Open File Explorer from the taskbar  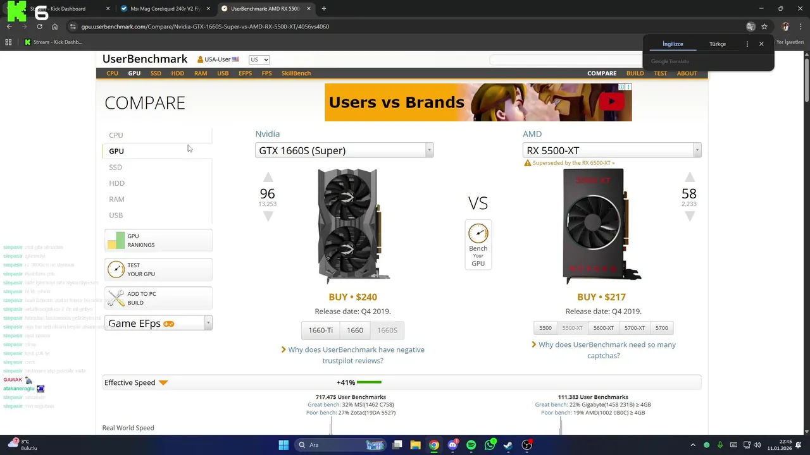[415, 445]
